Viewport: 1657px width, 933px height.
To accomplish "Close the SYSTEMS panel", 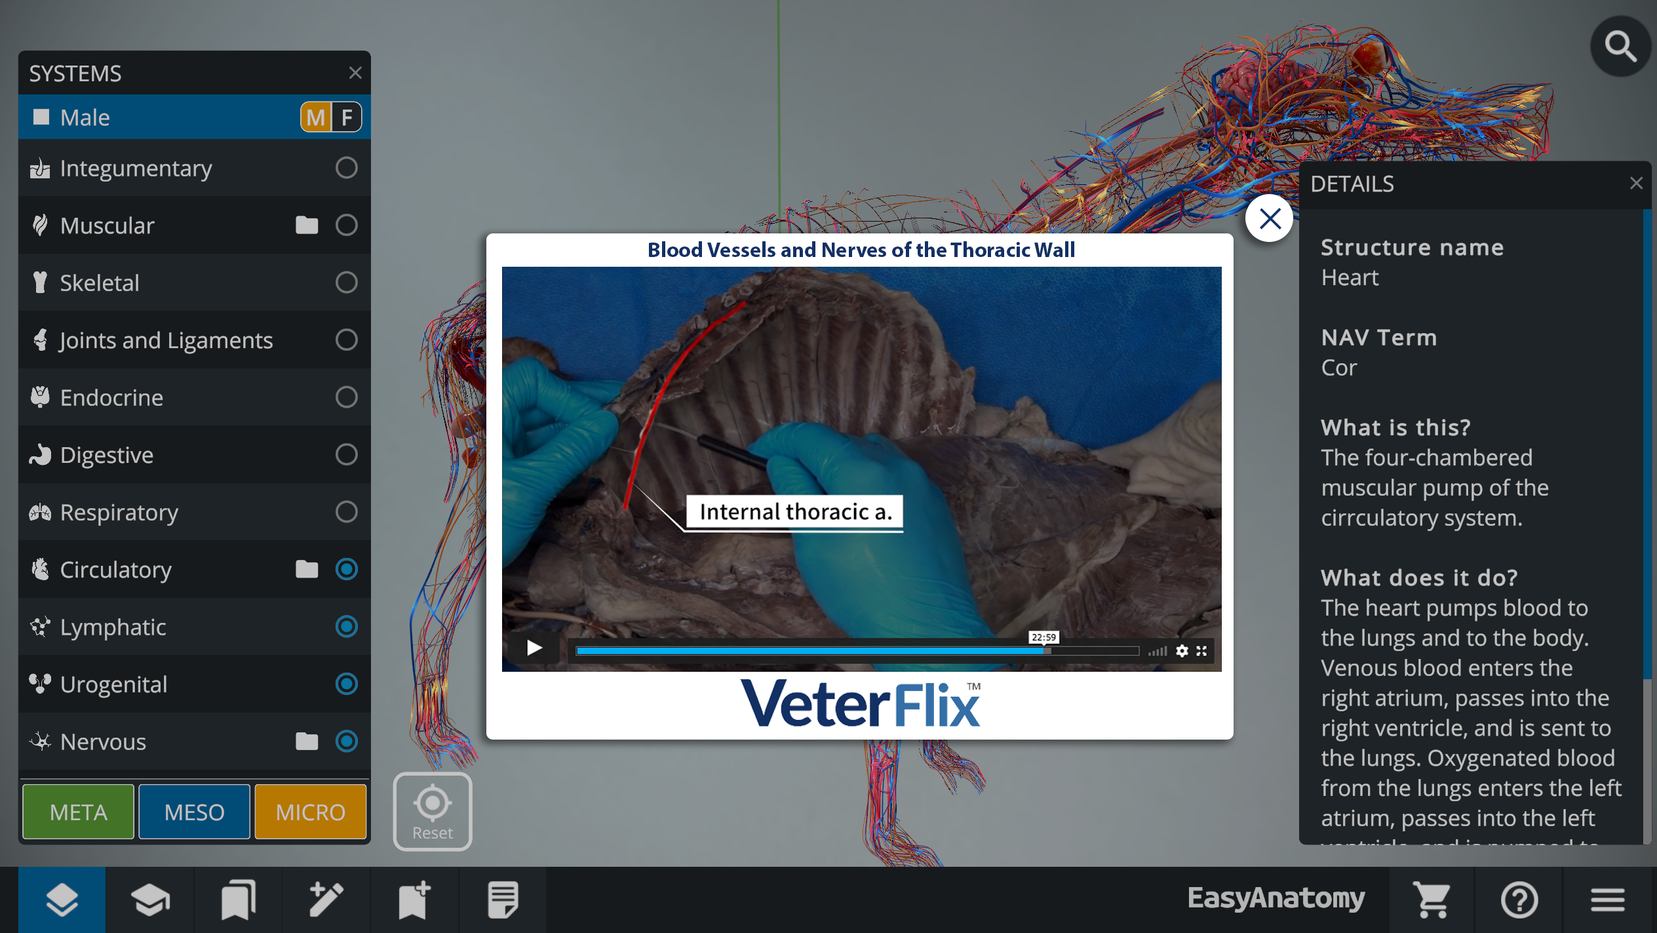I will (355, 73).
